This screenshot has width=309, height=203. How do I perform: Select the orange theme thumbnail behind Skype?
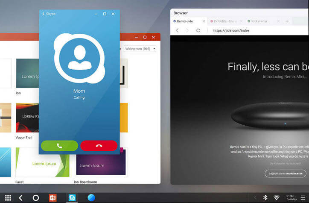124,118
